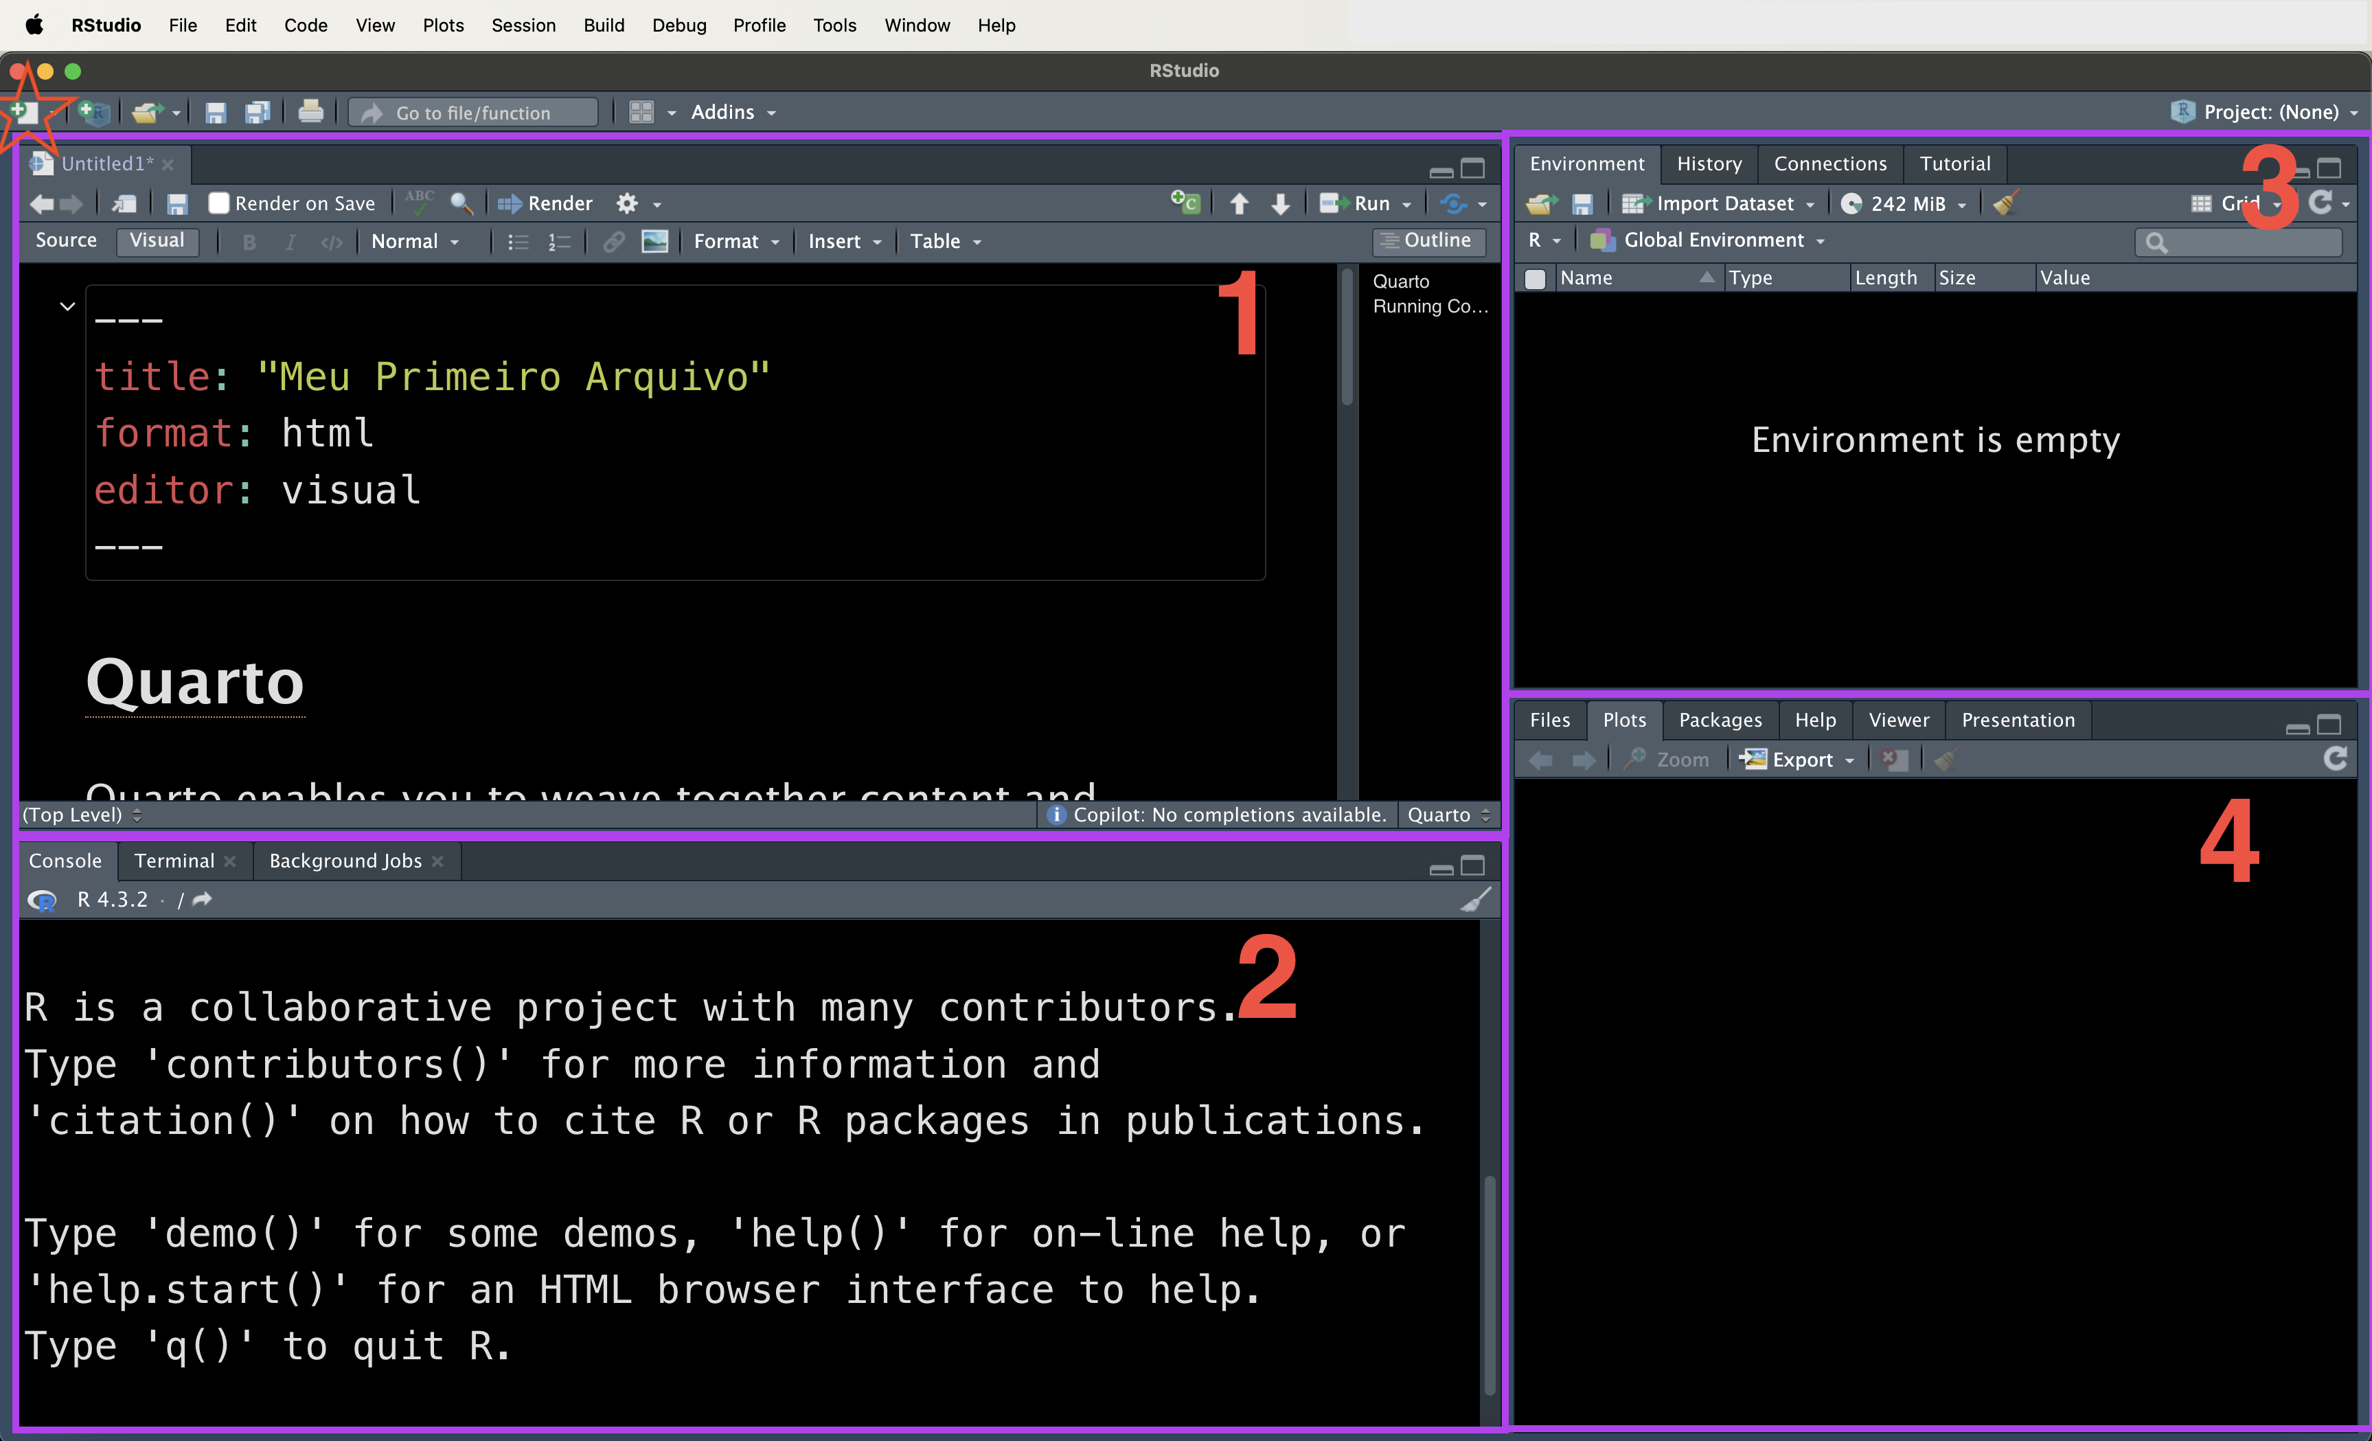
Task: Insert numbered list icon
Action: point(559,242)
